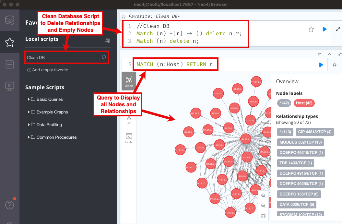This screenshot has height=224, width=342.
Task: Click the Overview panel title
Action: (287, 82)
